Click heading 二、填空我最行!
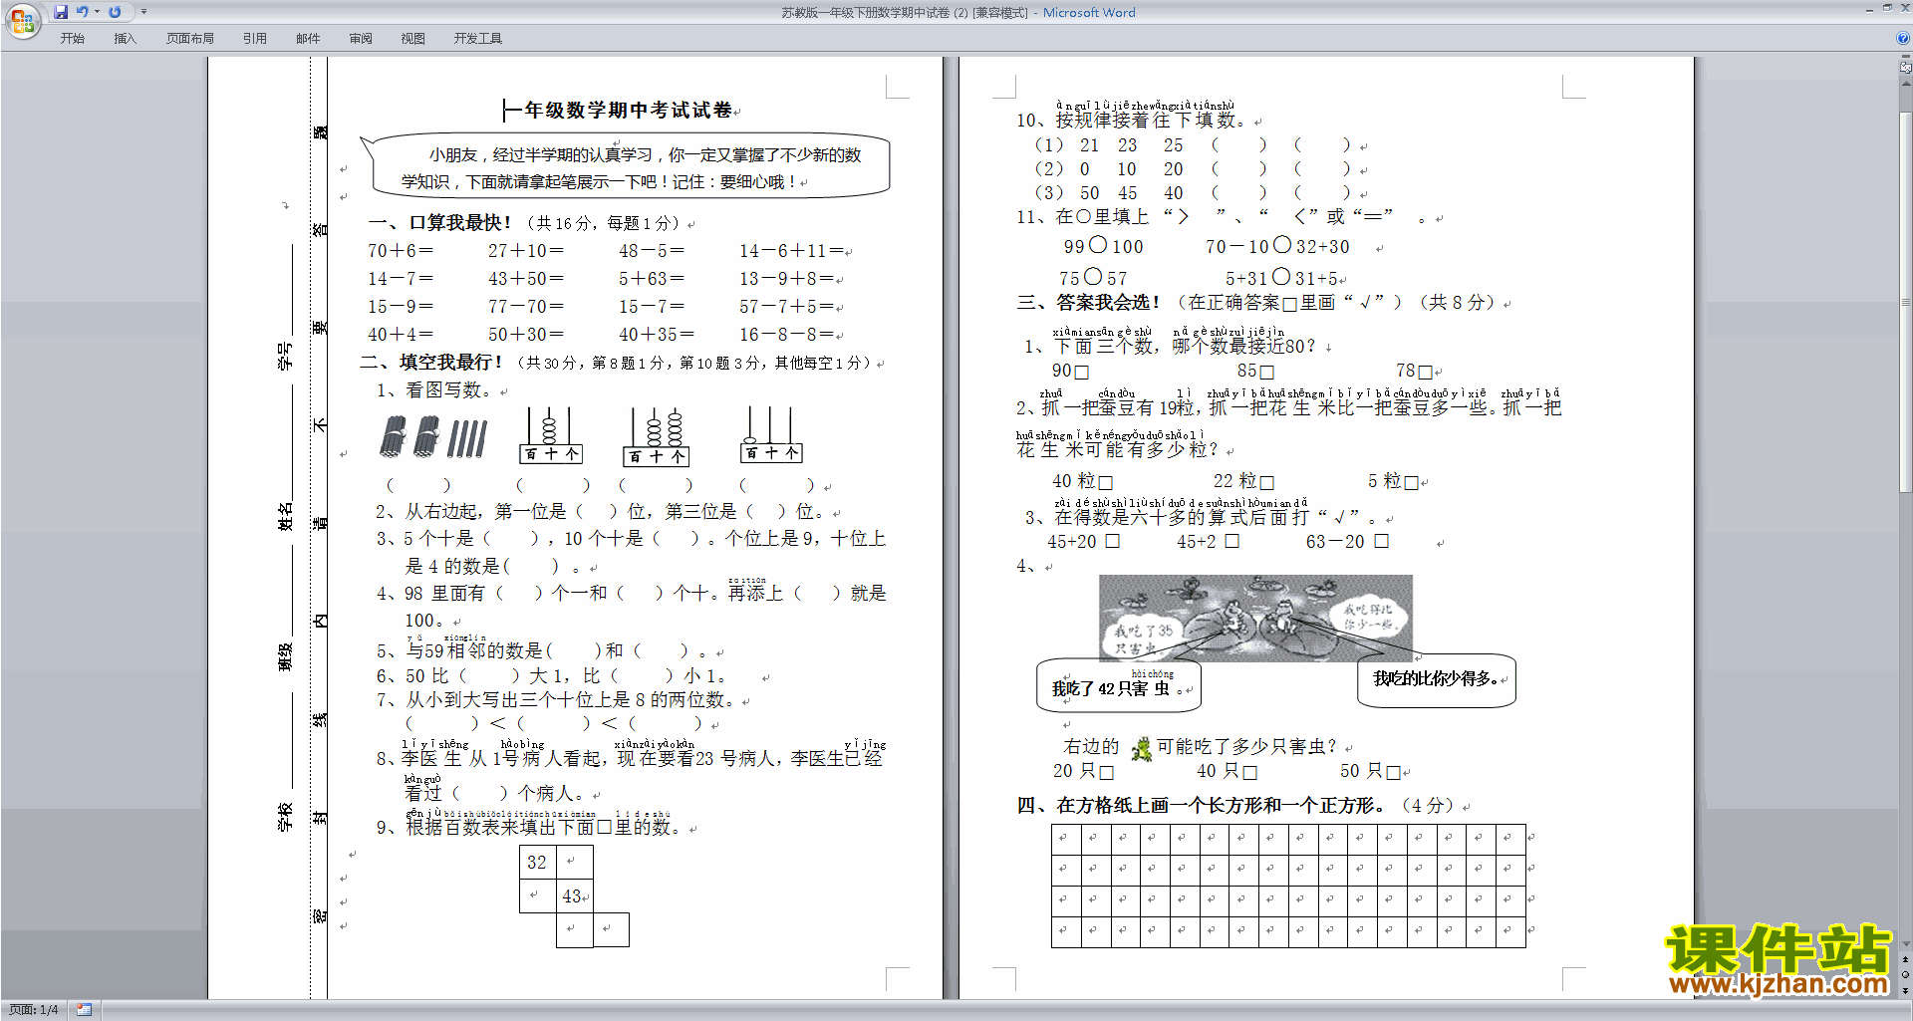Image resolution: width=1913 pixels, height=1021 pixels. point(431,363)
